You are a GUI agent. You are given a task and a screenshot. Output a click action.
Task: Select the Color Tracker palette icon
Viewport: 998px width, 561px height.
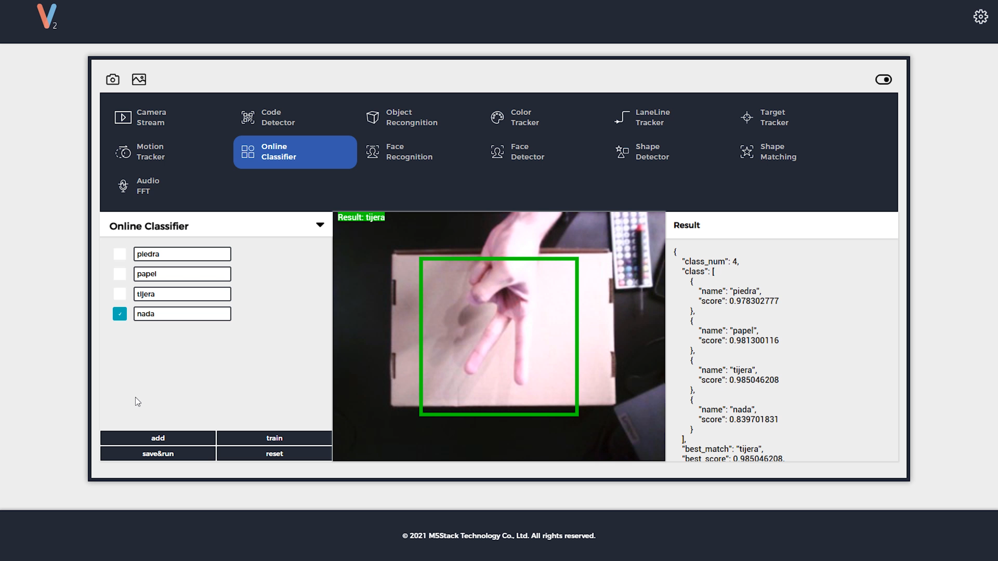[497, 117]
